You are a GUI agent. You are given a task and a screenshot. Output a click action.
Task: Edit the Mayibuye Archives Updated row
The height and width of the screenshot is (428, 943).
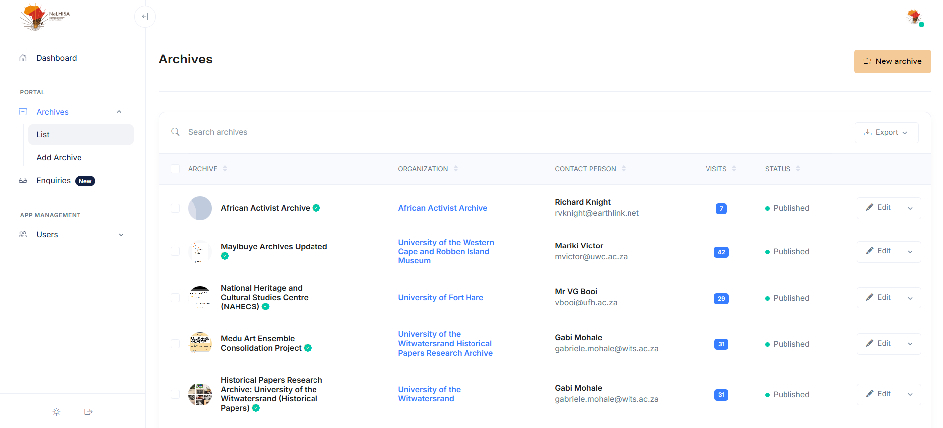(x=878, y=251)
